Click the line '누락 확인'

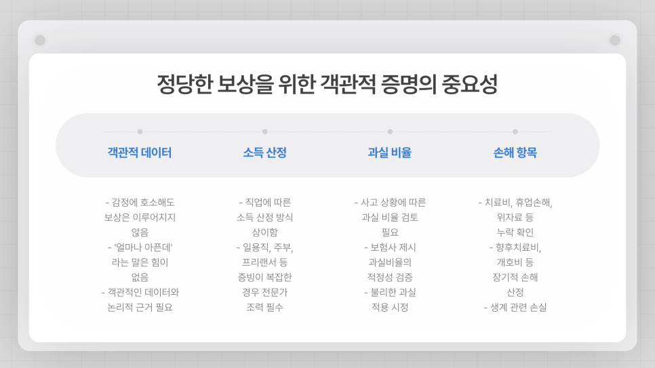[x=515, y=232]
